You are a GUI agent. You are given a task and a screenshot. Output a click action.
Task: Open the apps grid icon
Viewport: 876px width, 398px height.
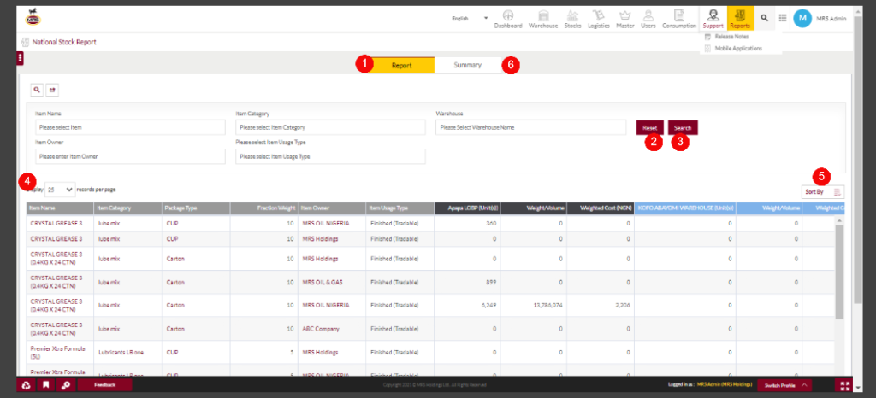click(783, 19)
